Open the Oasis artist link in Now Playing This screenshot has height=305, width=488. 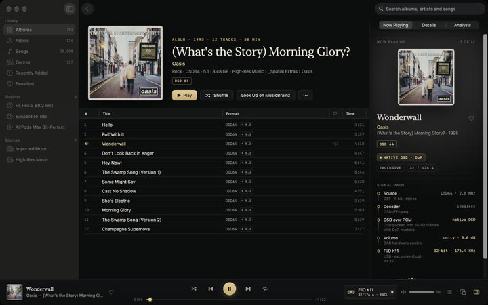click(382, 127)
